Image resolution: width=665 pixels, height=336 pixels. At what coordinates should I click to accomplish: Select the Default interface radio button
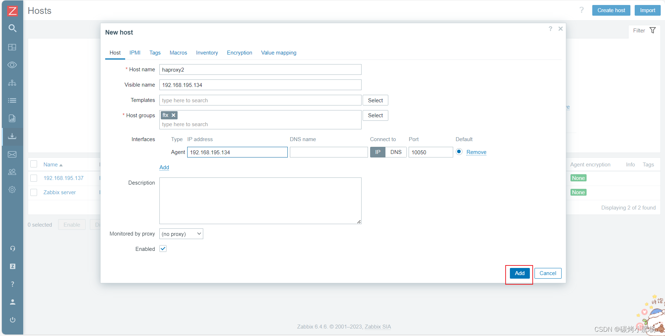click(x=459, y=152)
